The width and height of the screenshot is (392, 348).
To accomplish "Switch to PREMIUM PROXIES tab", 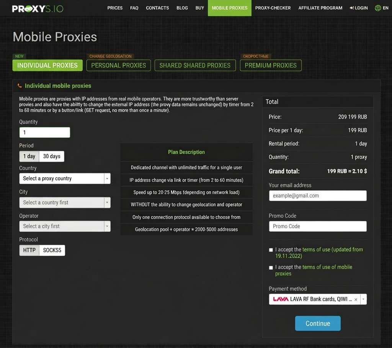I will (x=271, y=65).
